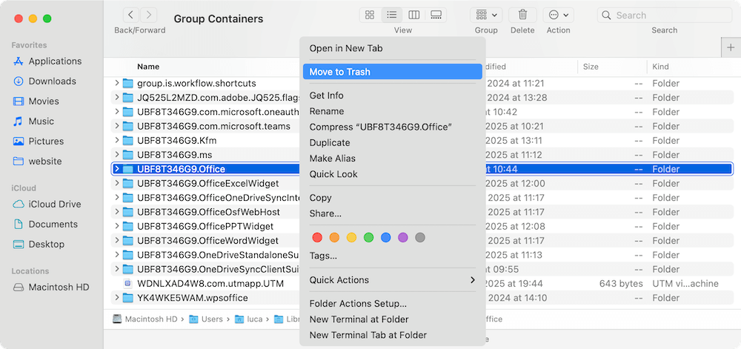Screen dimensions: 741x349
Task: Click the back navigation arrow
Action: (x=131, y=15)
